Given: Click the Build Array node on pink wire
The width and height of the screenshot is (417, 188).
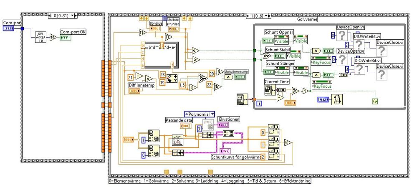Looking at the screenshot, I should pyautogui.click(x=228, y=134).
